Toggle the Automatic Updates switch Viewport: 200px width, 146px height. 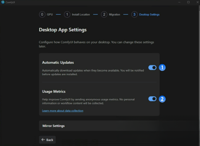[152, 68]
